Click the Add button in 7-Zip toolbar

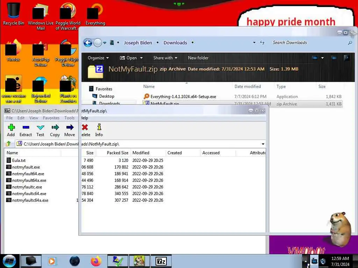point(11,130)
